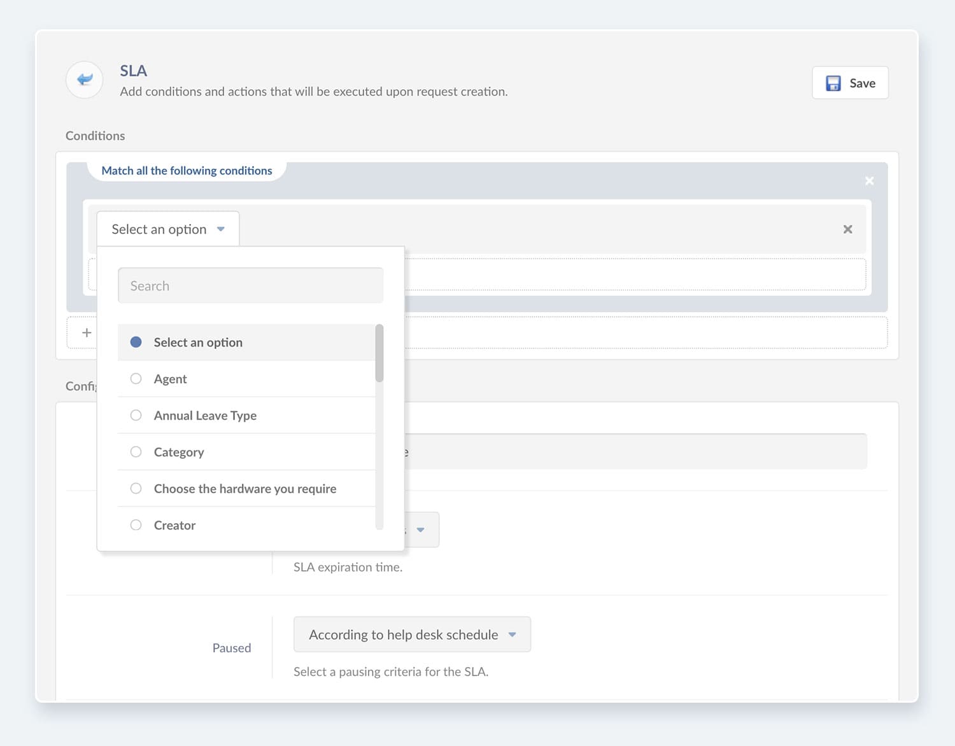Click the caret beside the SLA expiration field
Image resolution: width=955 pixels, height=746 pixels.
[421, 529]
